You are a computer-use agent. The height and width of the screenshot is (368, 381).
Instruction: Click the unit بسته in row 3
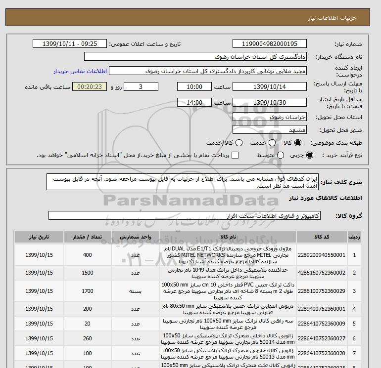coord(136,291)
